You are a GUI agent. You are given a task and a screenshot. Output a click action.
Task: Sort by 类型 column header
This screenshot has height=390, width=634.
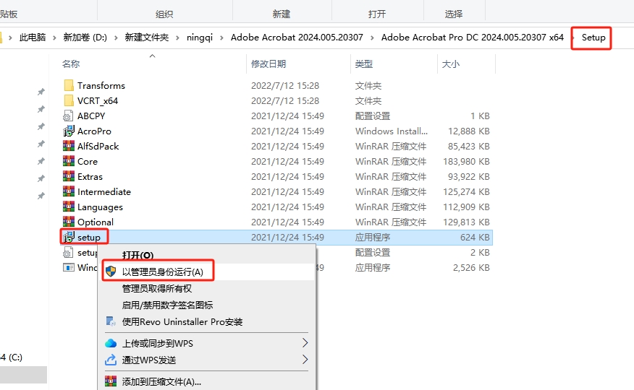click(x=364, y=64)
